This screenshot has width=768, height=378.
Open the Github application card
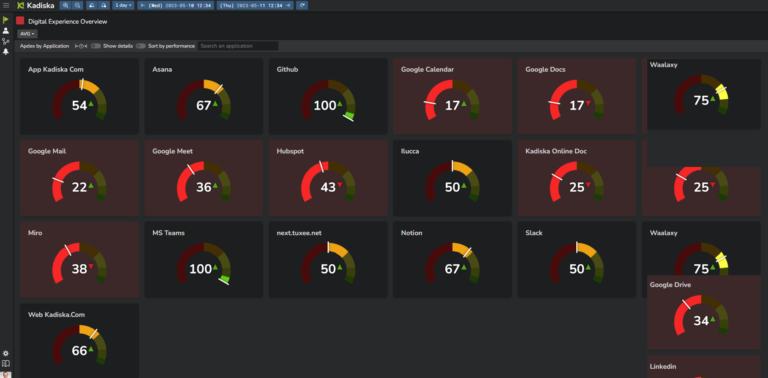[328, 97]
